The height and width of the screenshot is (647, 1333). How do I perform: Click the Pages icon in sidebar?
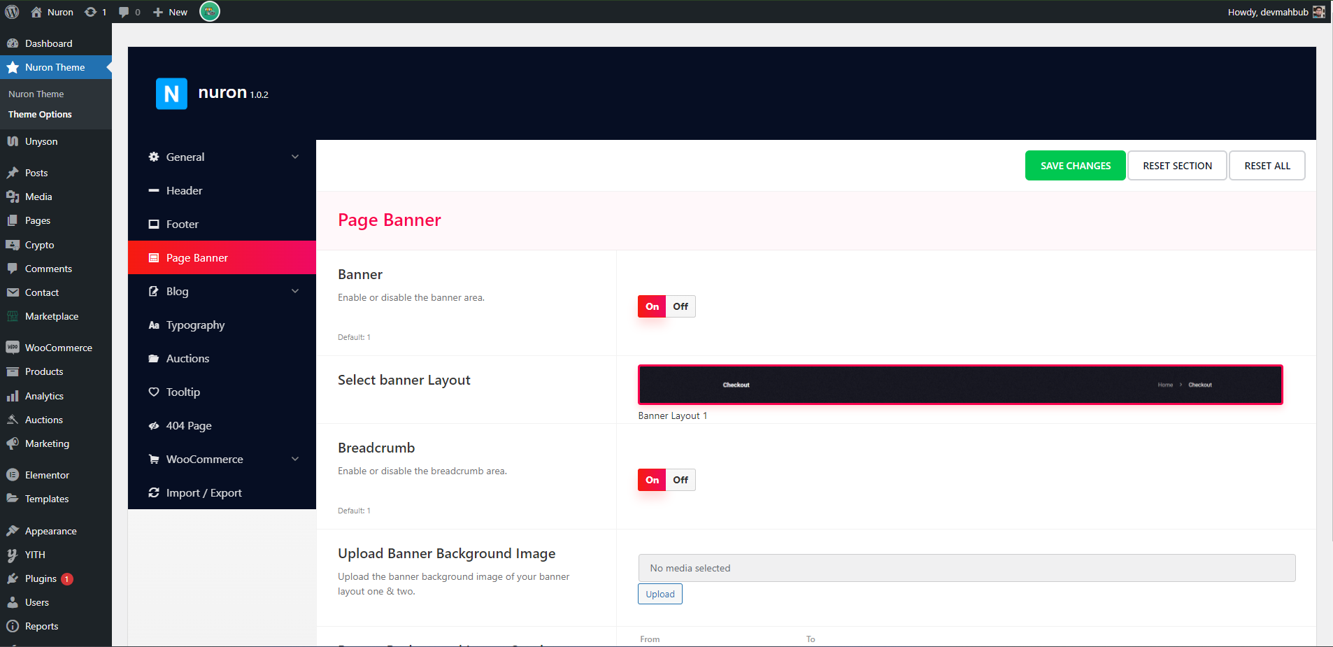[x=13, y=220]
